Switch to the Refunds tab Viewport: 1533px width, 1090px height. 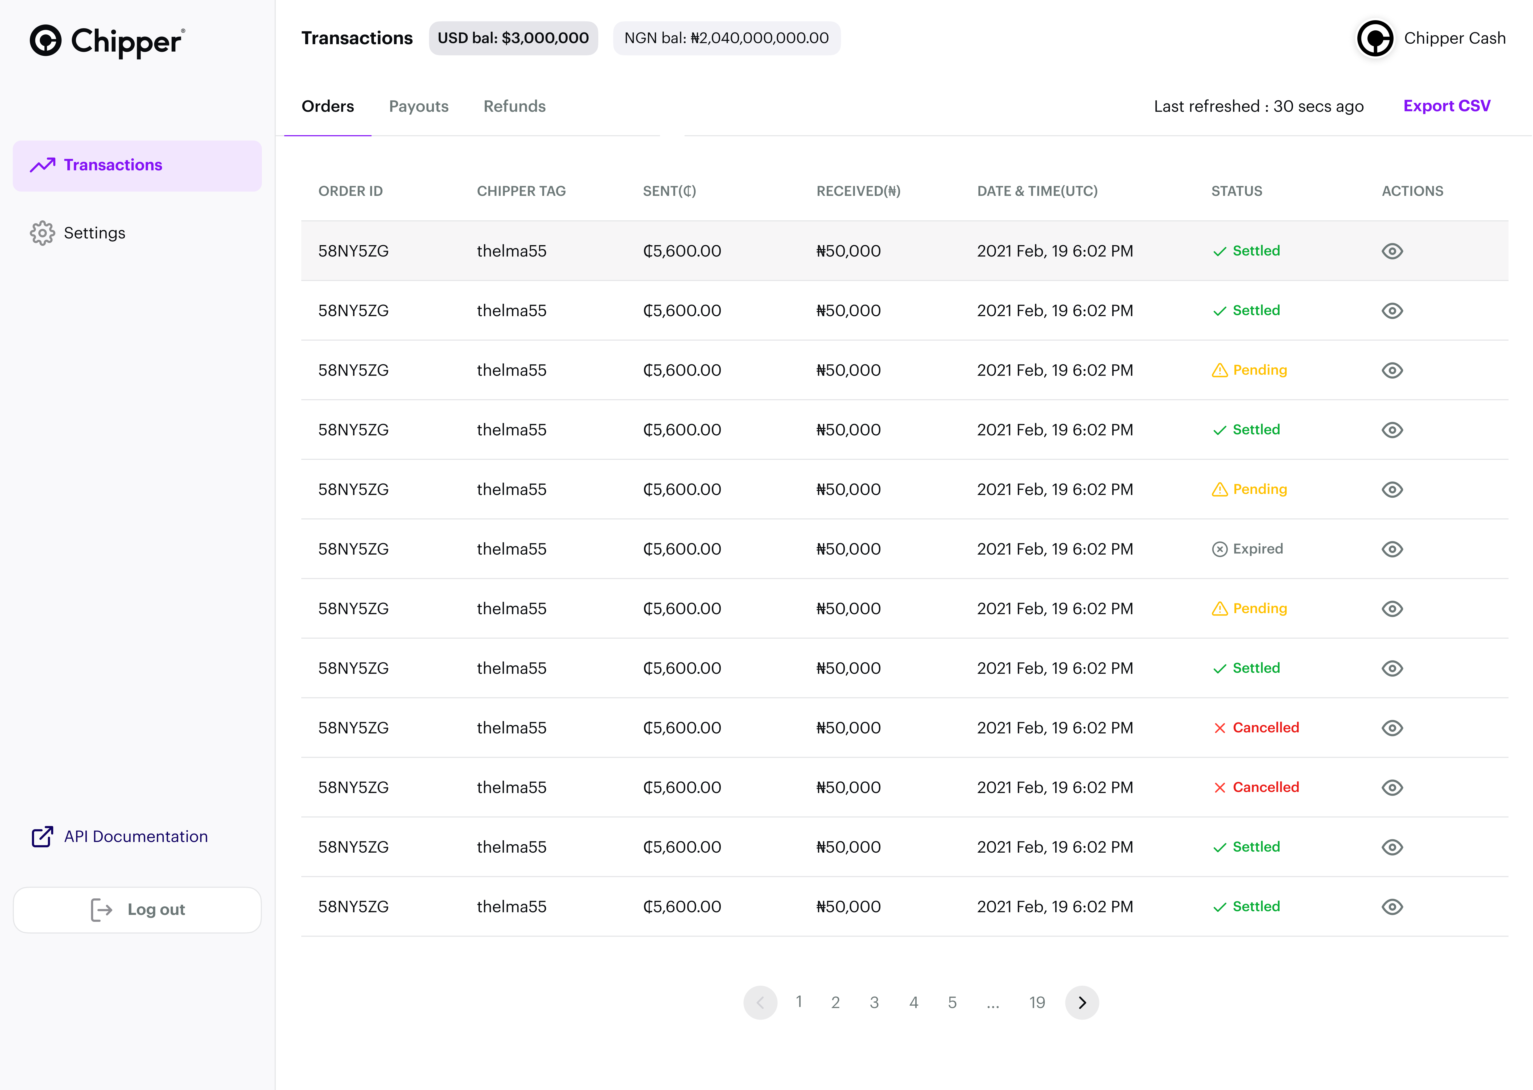click(514, 106)
